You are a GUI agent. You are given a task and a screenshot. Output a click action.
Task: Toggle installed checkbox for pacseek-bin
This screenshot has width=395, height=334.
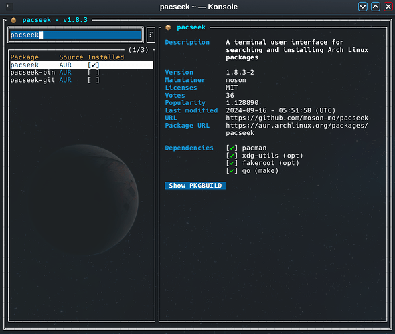(x=94, y=73)
